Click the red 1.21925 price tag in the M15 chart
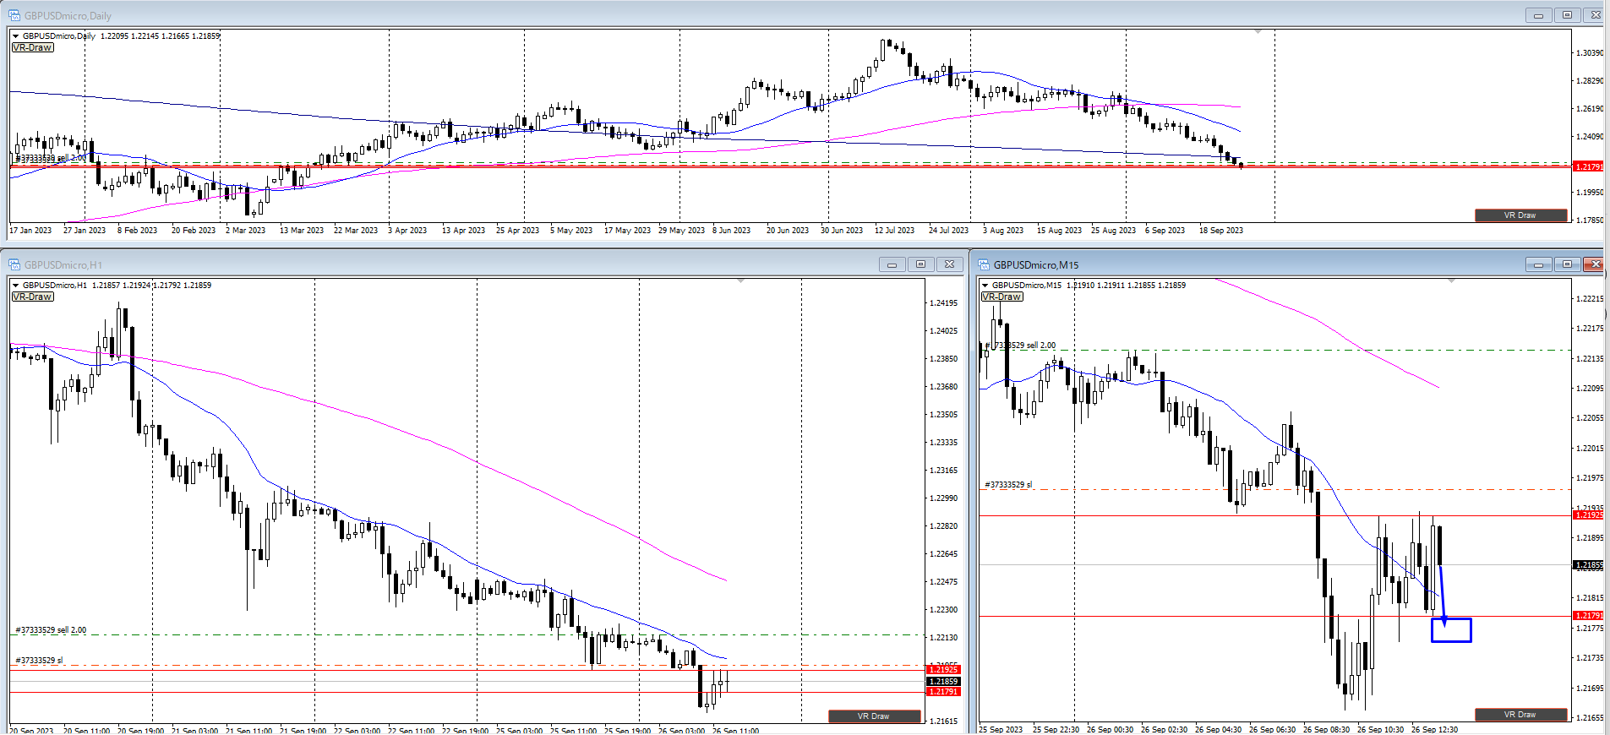Viewport: 1610px width, 735px height. point(1588,515)
